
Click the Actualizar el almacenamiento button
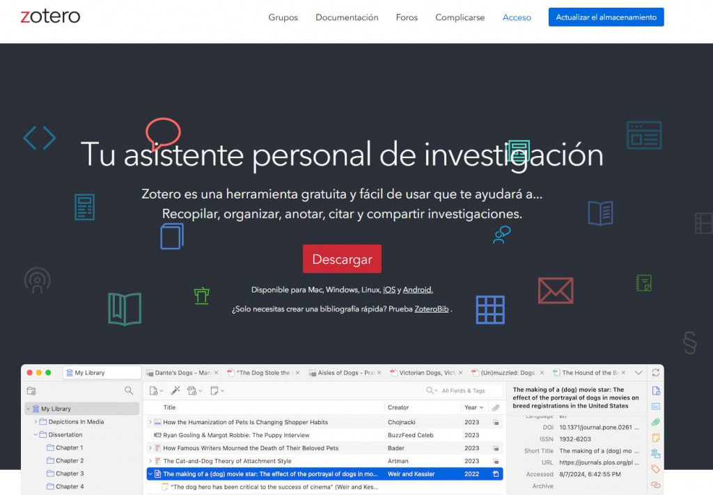tap(606, 17)
